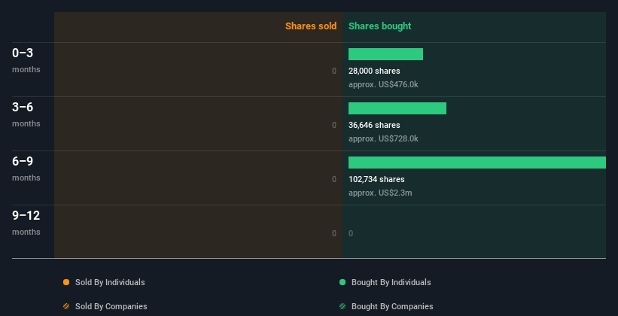Click the green bar for 3–6 months
Screen dimensions: 618x316
(x=397, y=108)
